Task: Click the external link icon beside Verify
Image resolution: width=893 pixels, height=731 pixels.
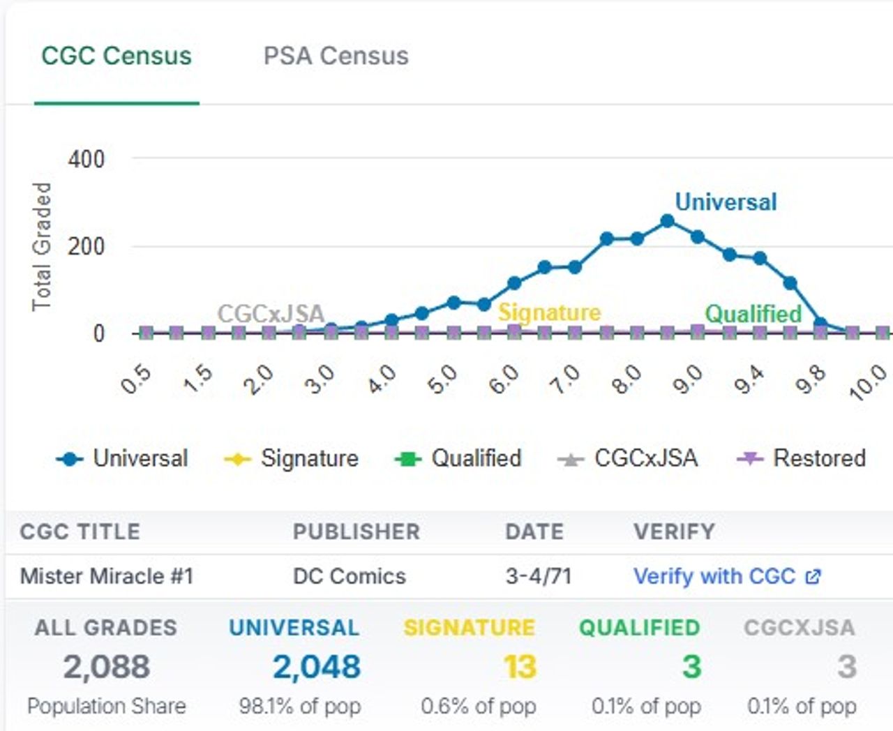Action: pyautogui.click(x=813, y=577)
